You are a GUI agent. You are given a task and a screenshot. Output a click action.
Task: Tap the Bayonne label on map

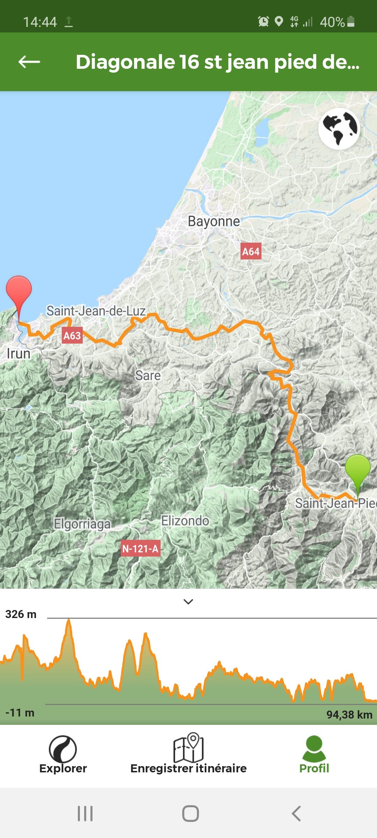214,221
